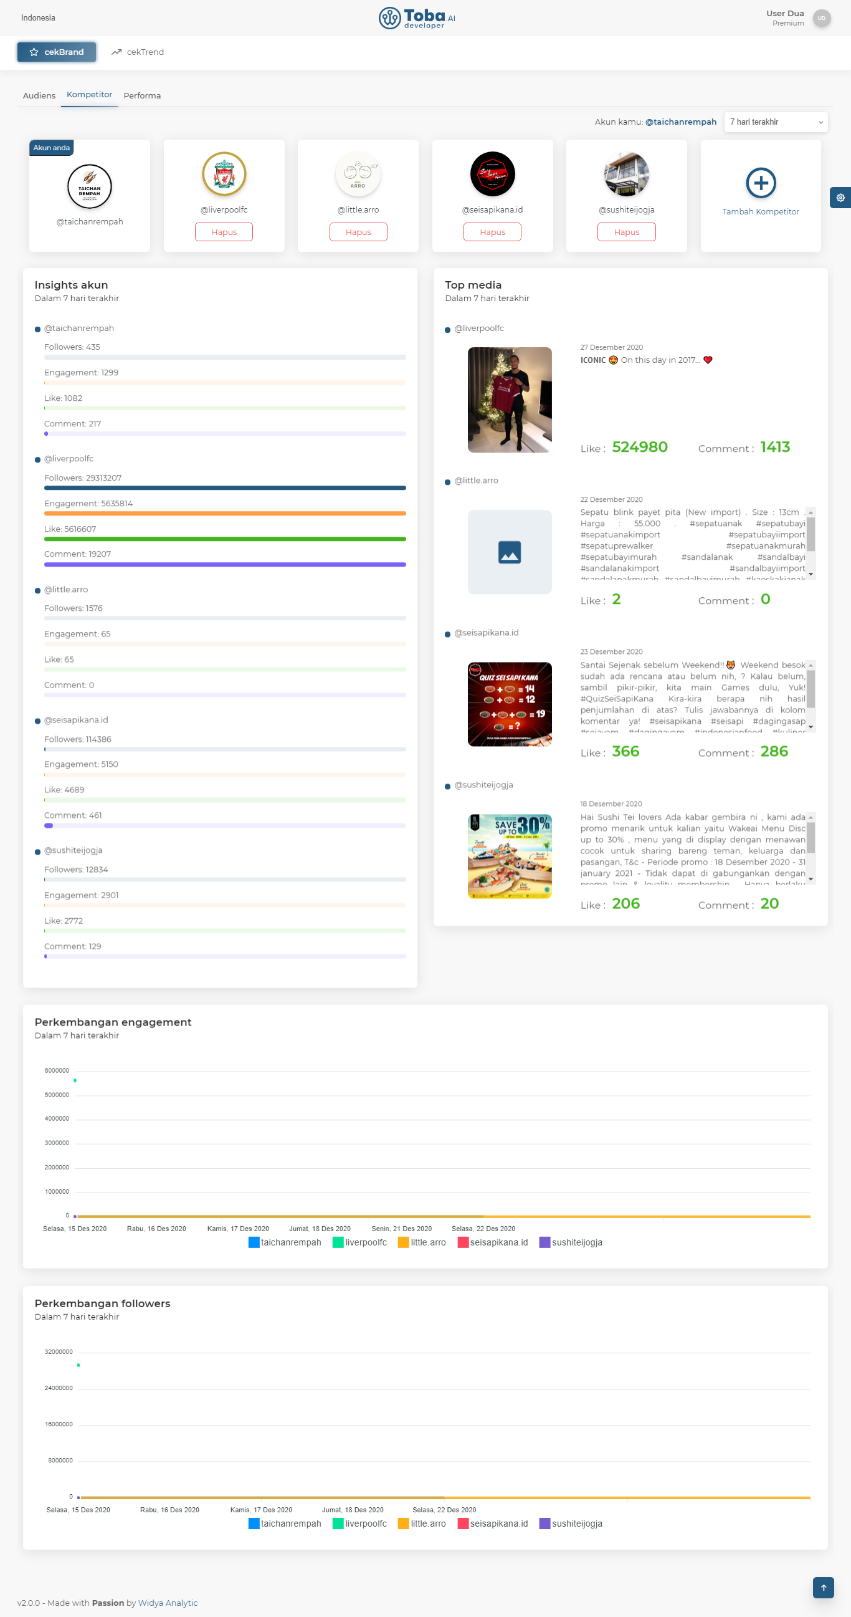Toggle sushiteijogja in followers chart legend
The image size is (851, 1617).
(x=571, y=1523)
